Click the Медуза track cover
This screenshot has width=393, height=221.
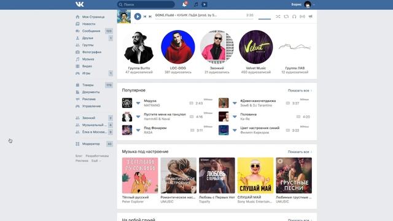tap(127, 103)
